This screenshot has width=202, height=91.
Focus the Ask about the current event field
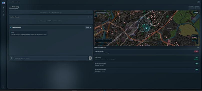[x=51, y=58]
